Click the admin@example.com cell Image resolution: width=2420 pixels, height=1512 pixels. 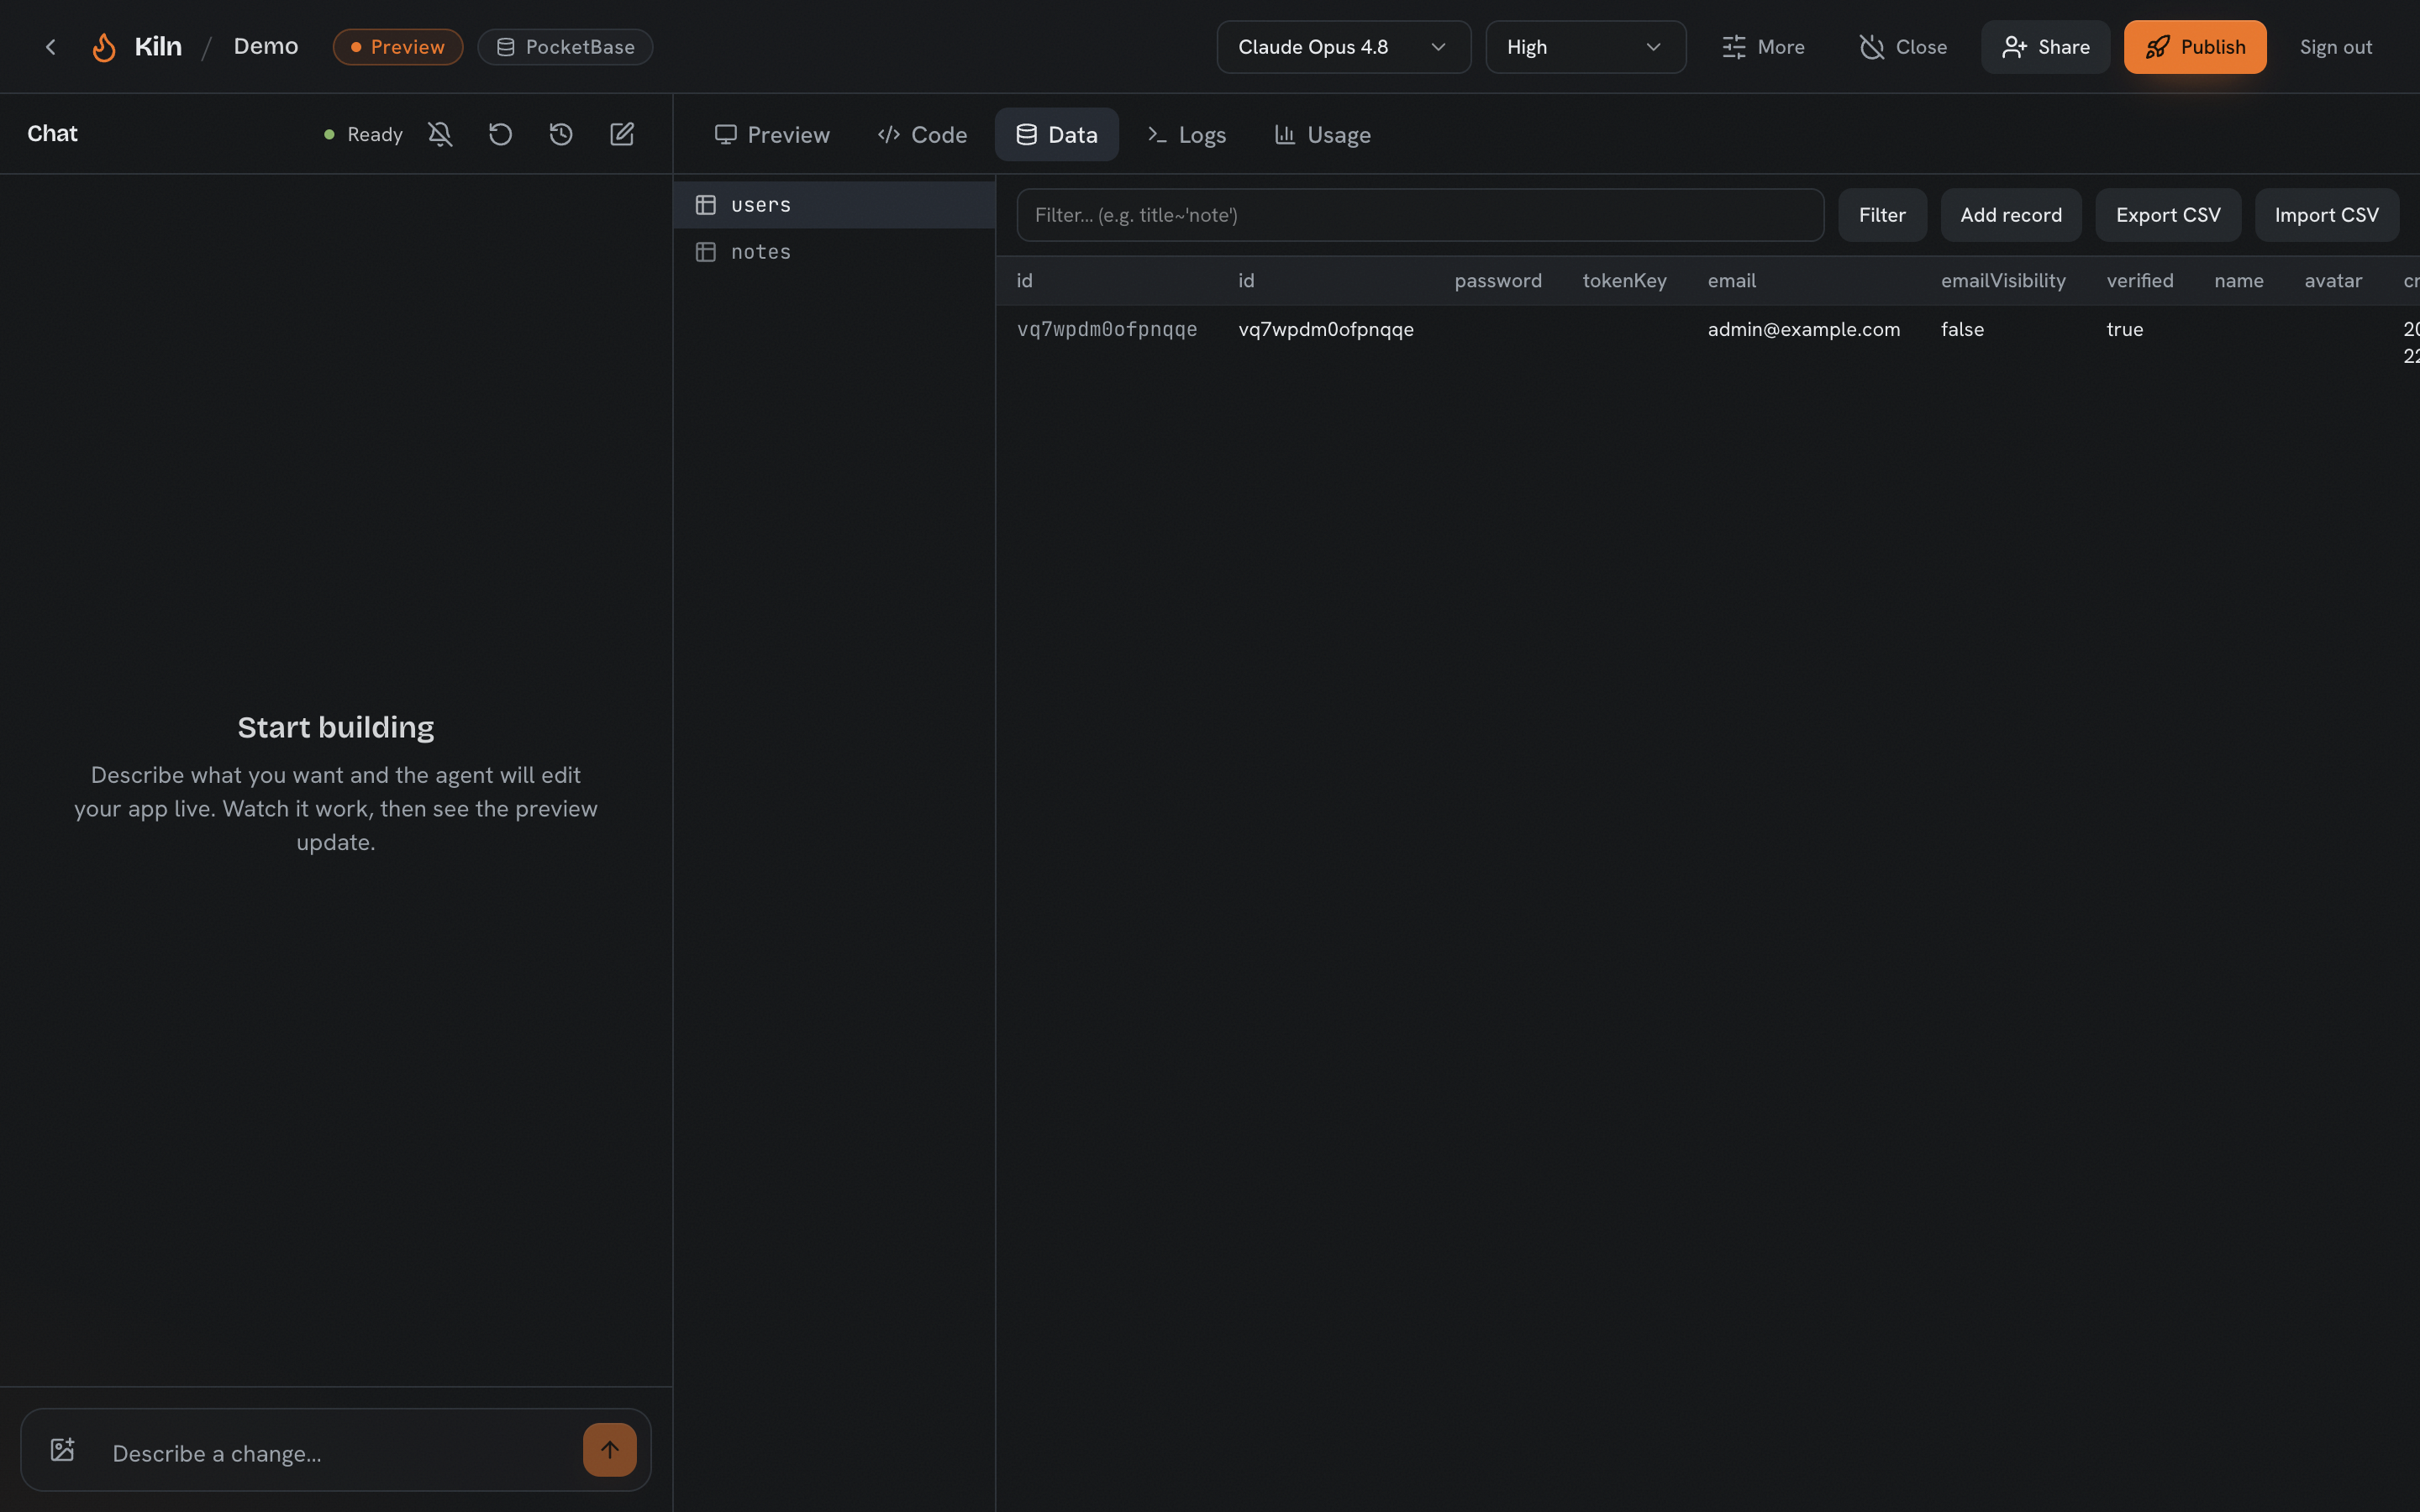click(1804, 329)
